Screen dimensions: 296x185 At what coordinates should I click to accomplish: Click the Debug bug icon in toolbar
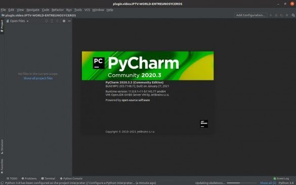(x=276, y=15)
